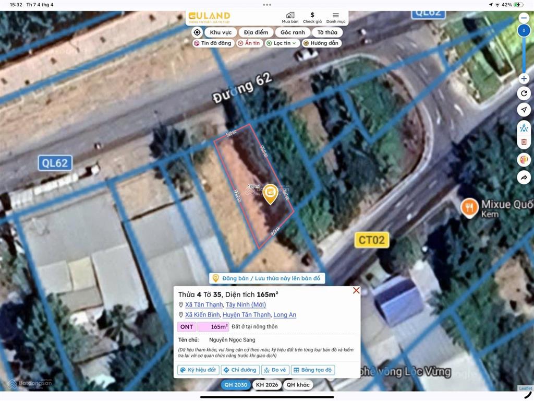Switch to the KH 2026 tab
534x401 pixels.
[266, 385]
